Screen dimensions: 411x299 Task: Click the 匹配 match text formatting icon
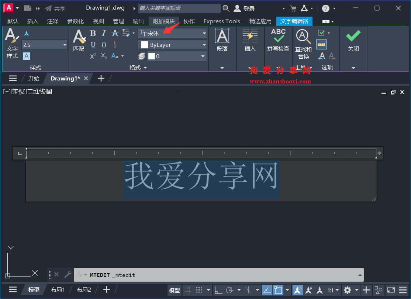click(x=79, y=41)
